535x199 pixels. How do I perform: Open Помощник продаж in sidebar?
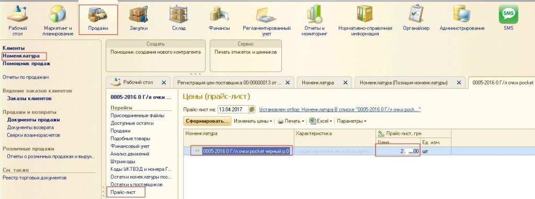[x=27, y=64]
